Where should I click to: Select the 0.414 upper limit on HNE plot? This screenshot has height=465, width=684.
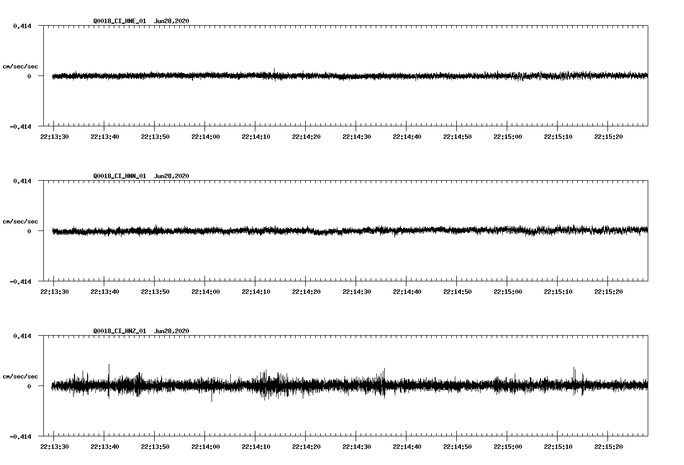pos(22,26)
